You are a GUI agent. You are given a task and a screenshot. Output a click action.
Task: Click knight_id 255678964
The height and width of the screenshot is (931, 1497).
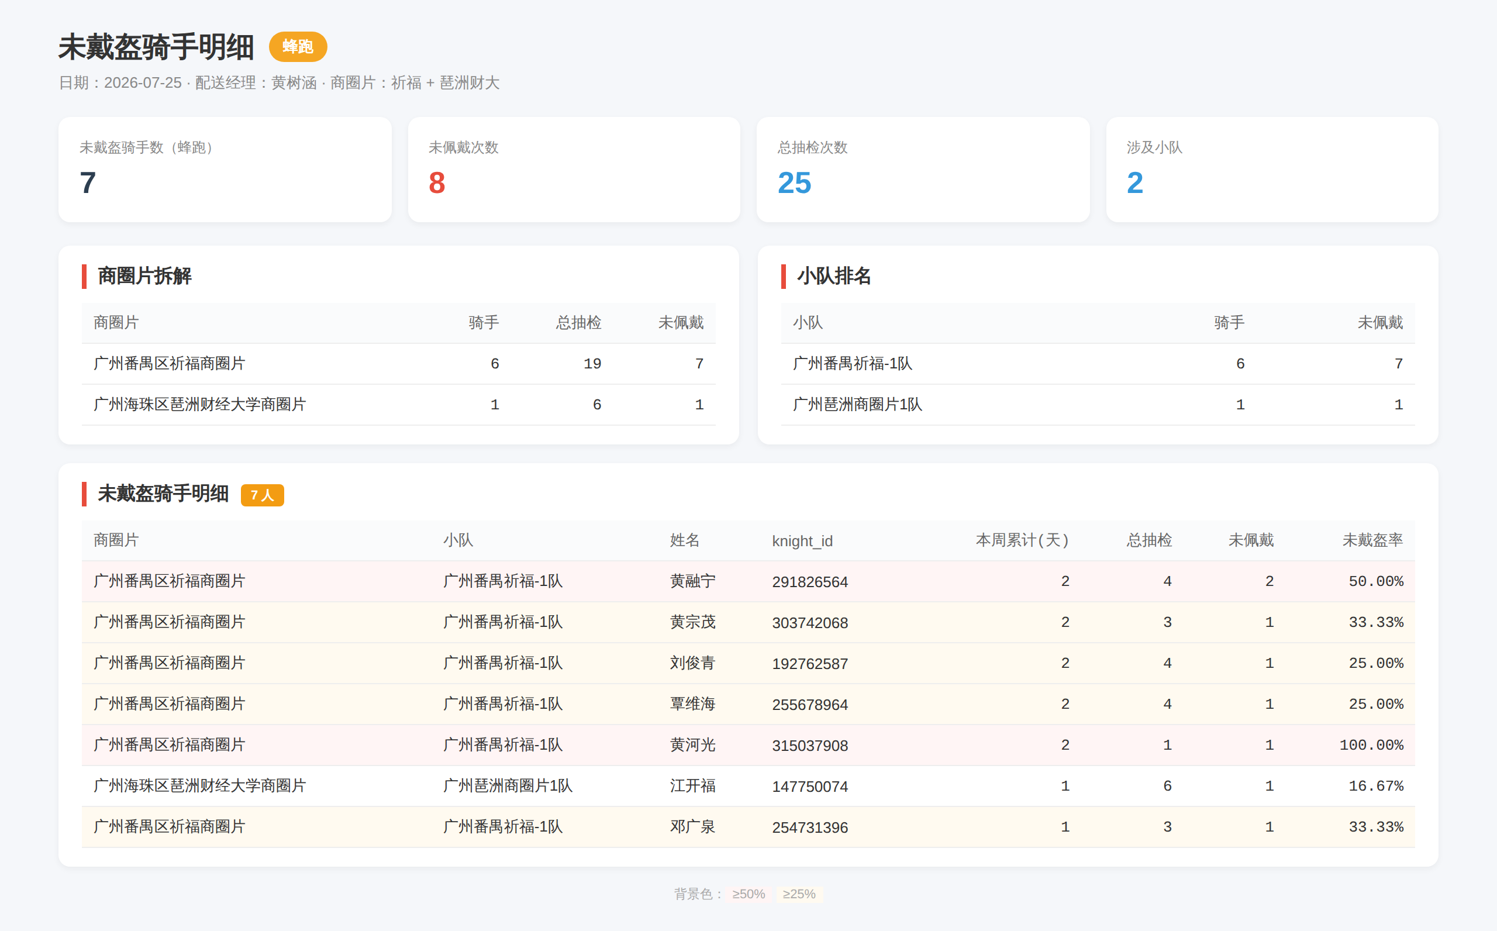(810, 705)
